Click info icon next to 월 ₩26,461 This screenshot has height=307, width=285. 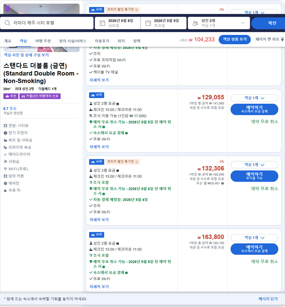tap(222, 183)
